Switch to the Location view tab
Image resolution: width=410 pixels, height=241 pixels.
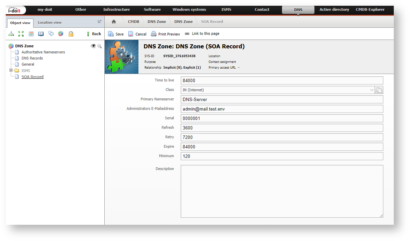tap(50, 23)
